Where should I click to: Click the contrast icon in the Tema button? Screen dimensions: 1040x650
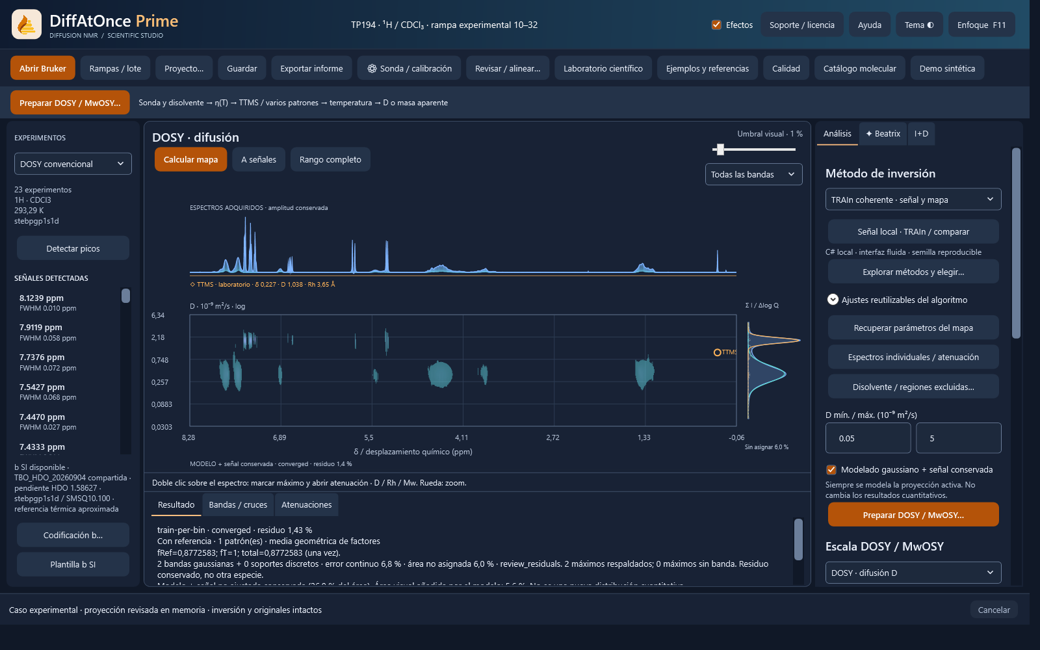(930, 25)
